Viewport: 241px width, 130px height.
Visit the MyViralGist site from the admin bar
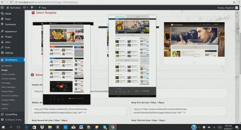coord(13,7)
